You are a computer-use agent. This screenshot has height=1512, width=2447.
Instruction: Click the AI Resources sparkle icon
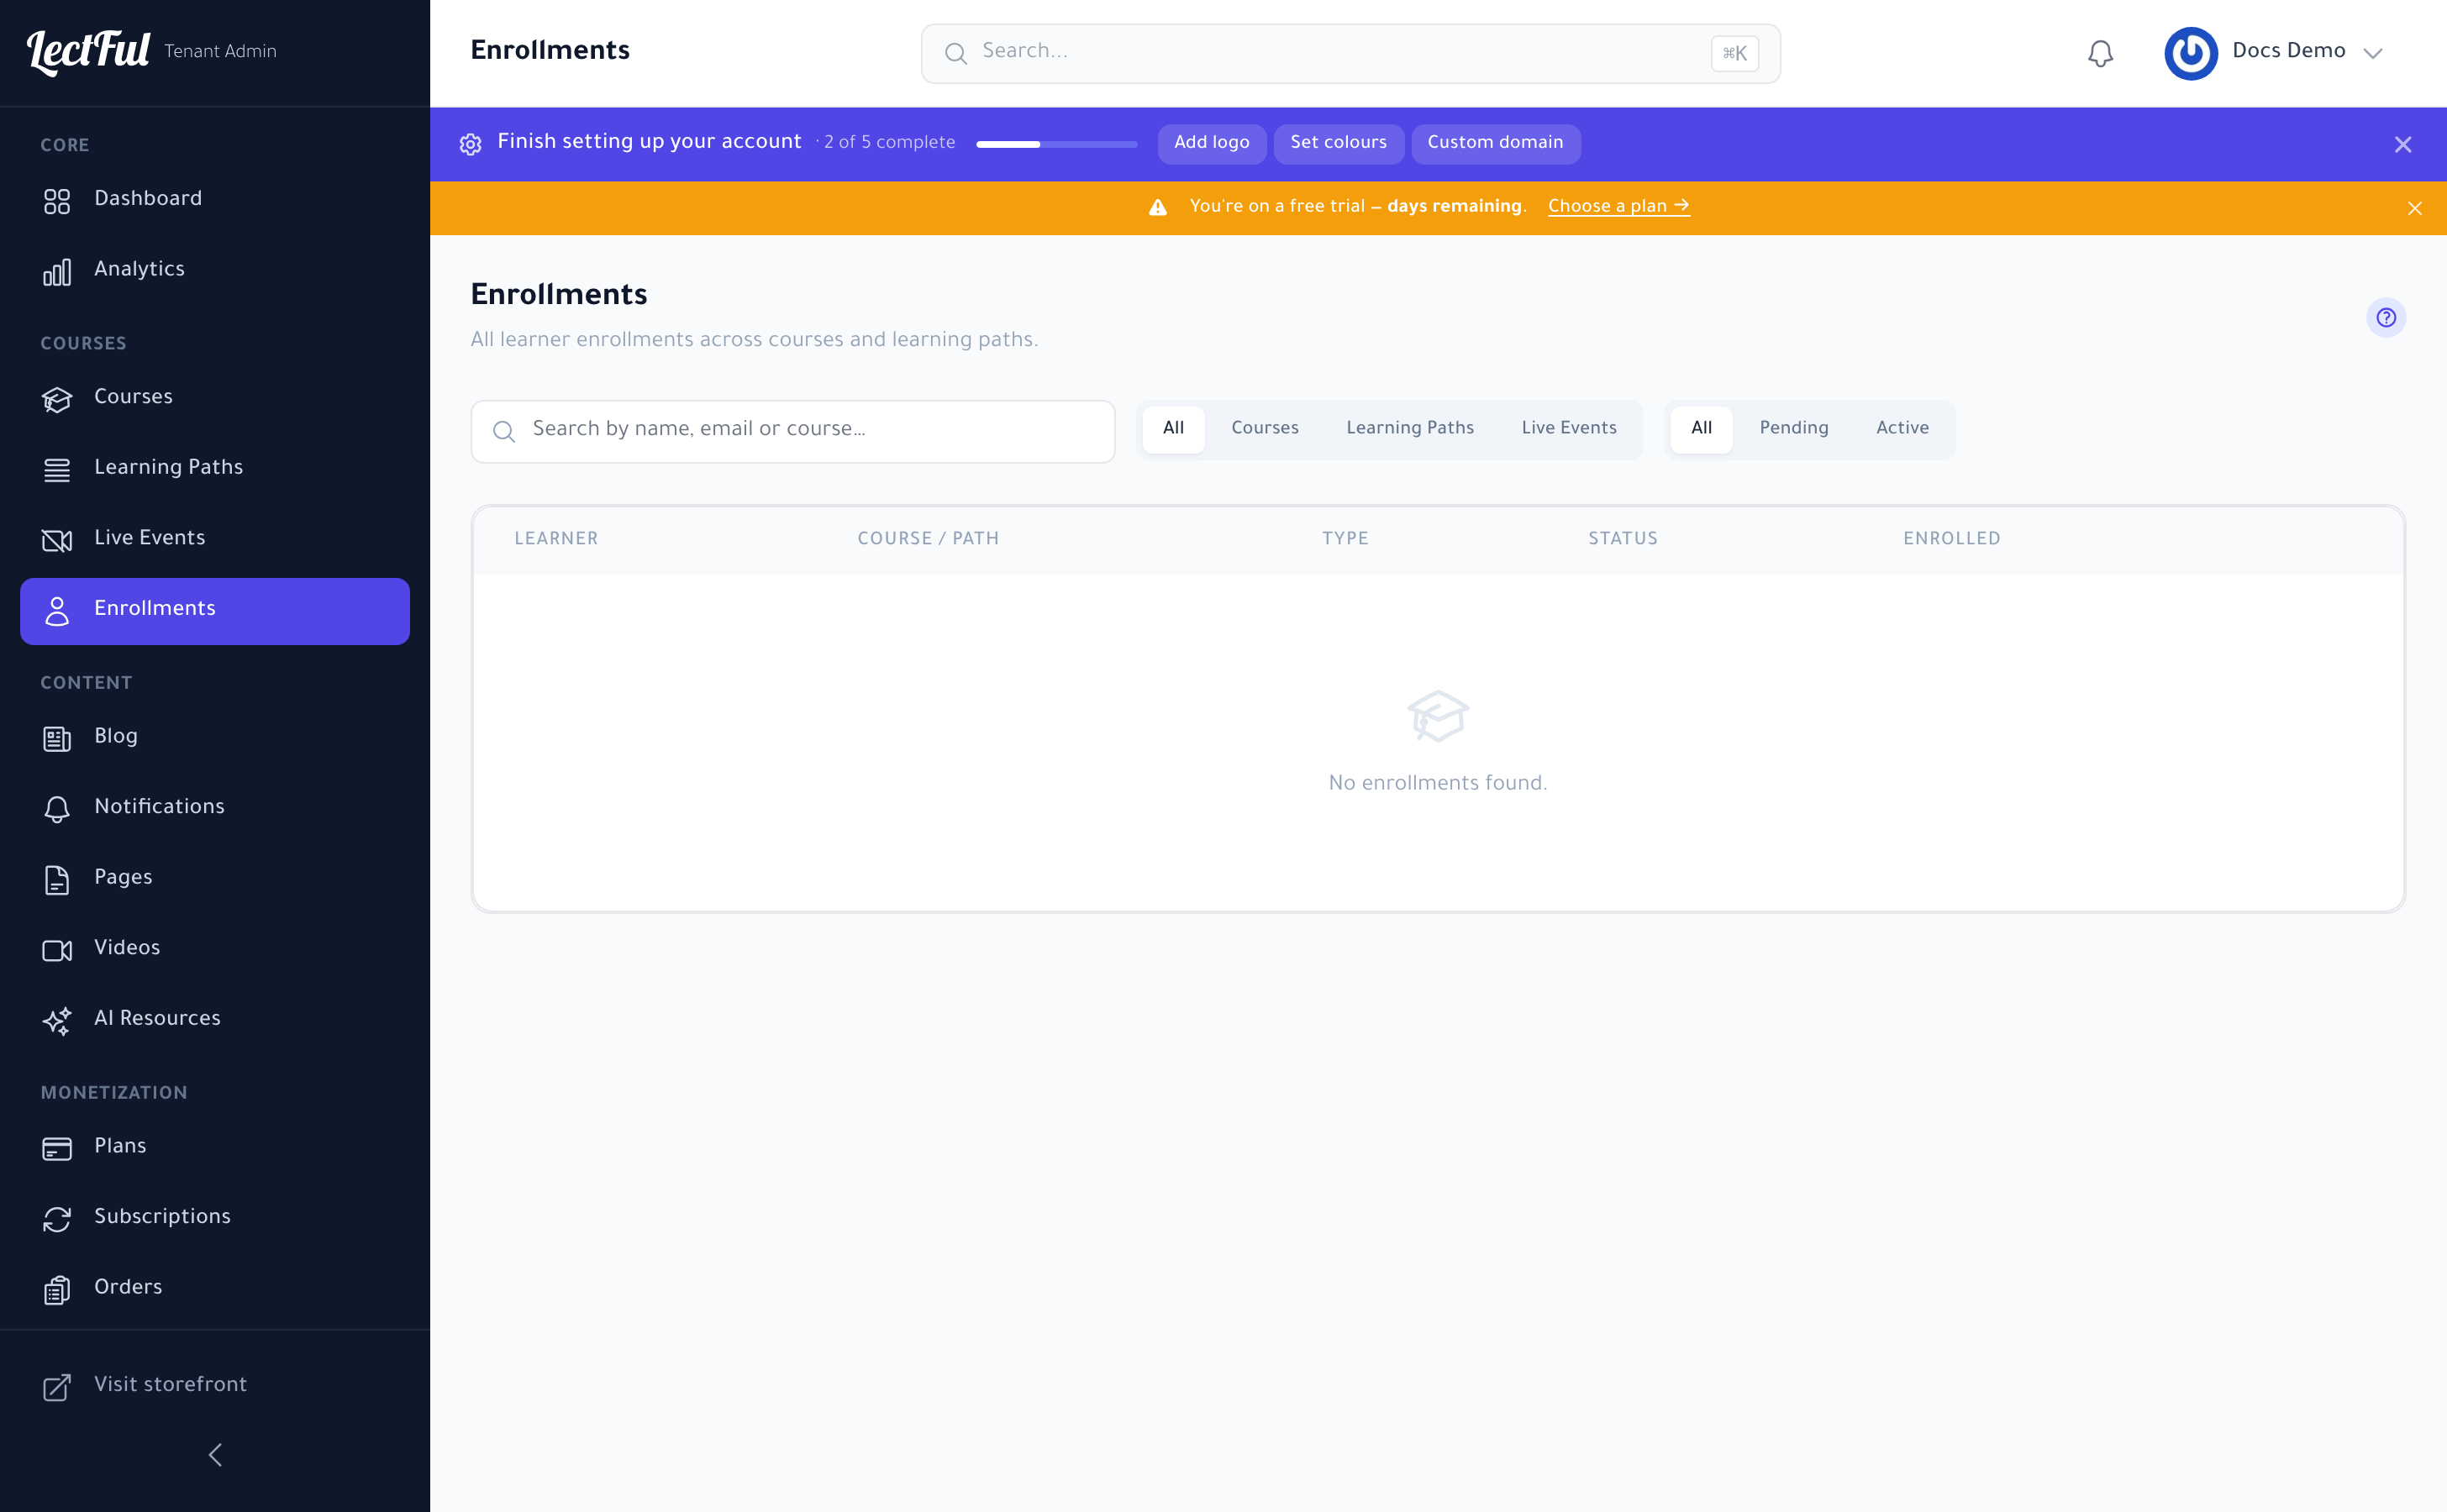click(x=57, y=1021)
